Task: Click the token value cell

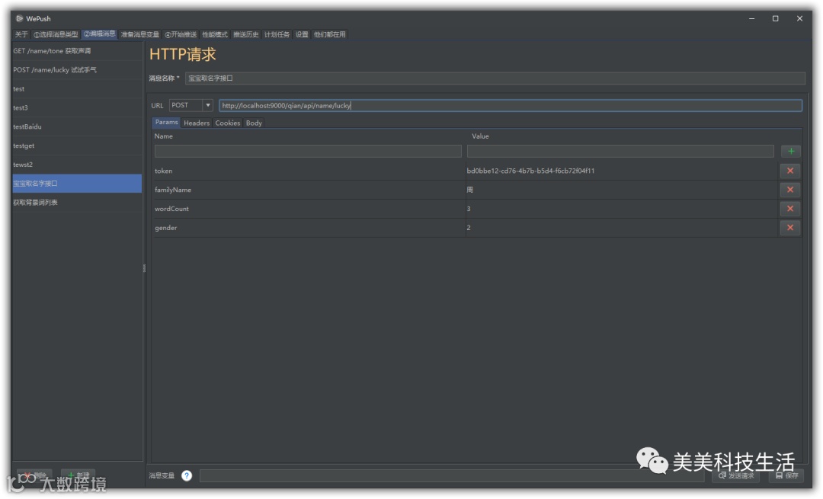Action: pyautogui.click(x=622, y=171)
